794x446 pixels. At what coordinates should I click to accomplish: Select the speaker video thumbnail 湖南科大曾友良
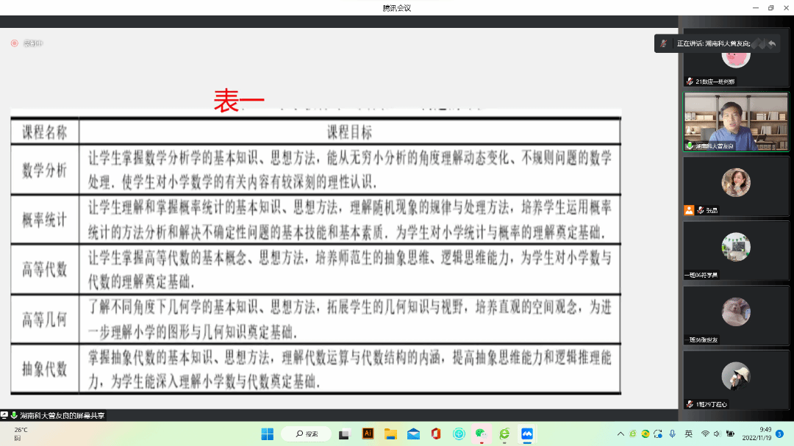735,121
